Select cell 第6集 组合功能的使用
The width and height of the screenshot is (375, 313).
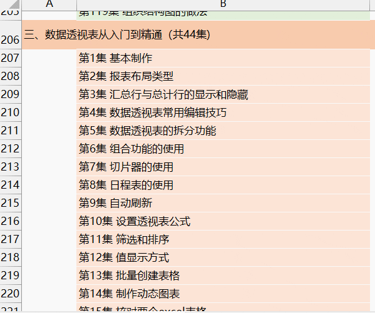pyautogui.click(x=223, y=149)
